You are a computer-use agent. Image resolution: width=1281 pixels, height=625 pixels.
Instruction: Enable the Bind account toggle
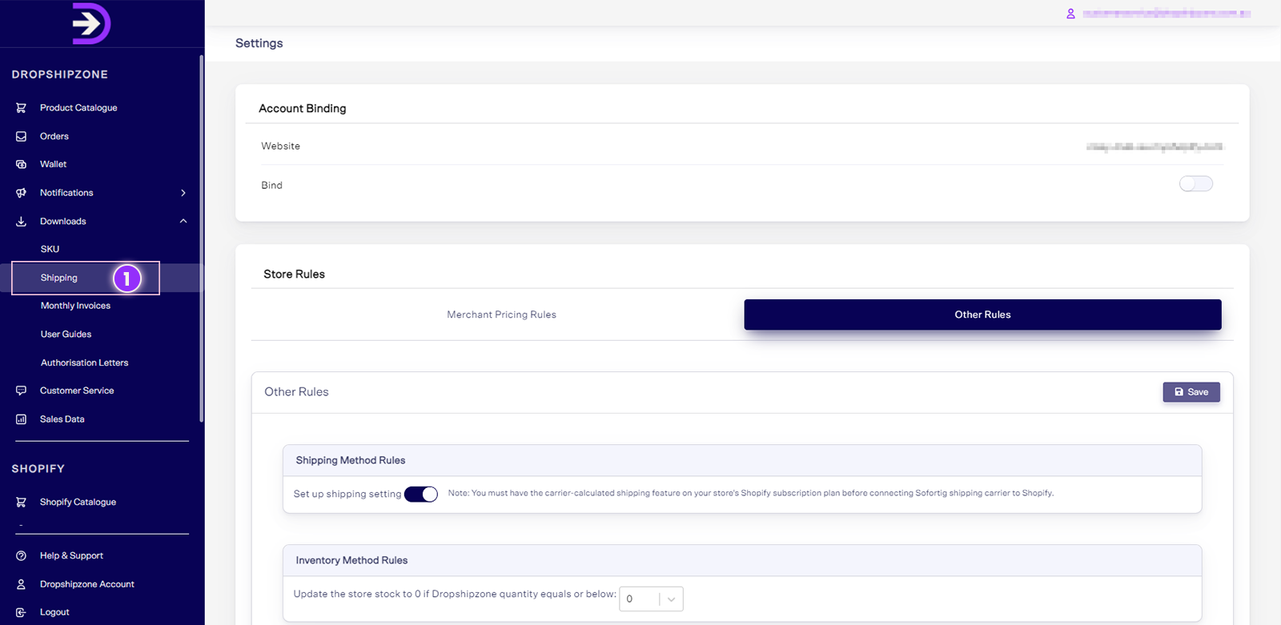click(x=1196, y=184)
